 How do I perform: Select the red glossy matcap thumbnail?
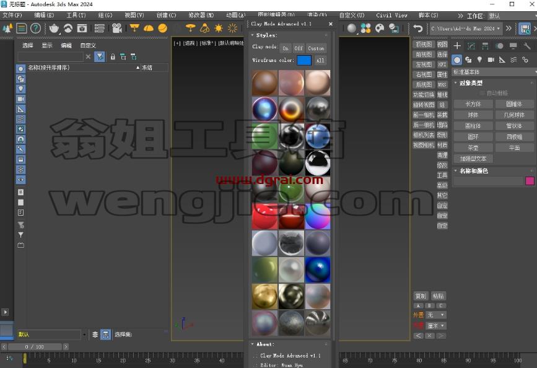(264, 217)
